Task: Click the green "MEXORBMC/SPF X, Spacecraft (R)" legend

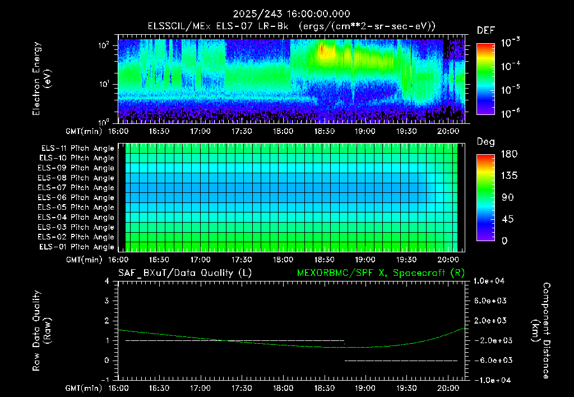Action: [381, 273]
